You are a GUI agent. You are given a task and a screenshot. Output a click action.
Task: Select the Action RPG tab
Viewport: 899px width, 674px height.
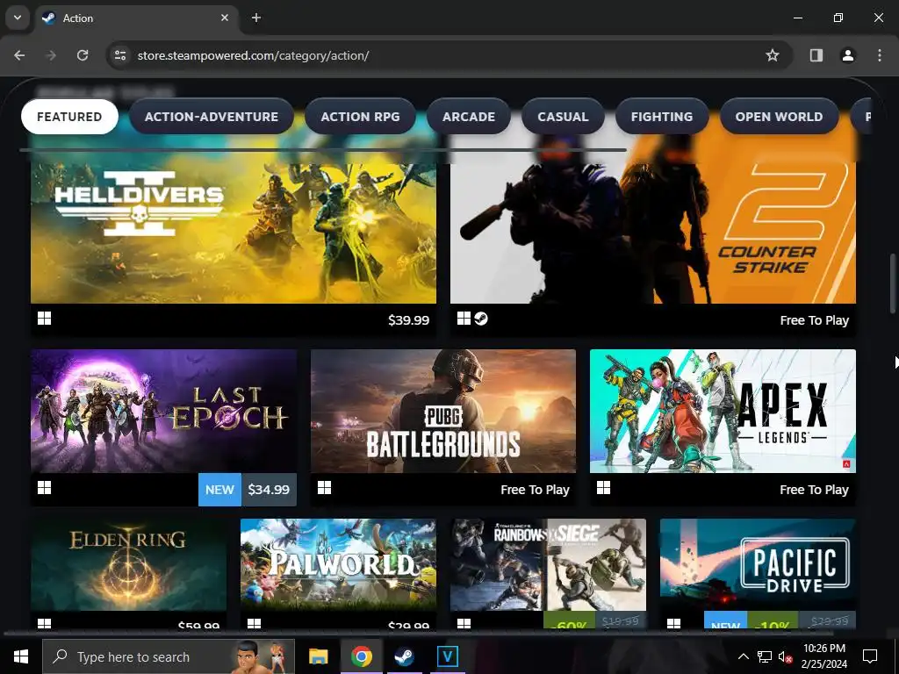[360, 117]
